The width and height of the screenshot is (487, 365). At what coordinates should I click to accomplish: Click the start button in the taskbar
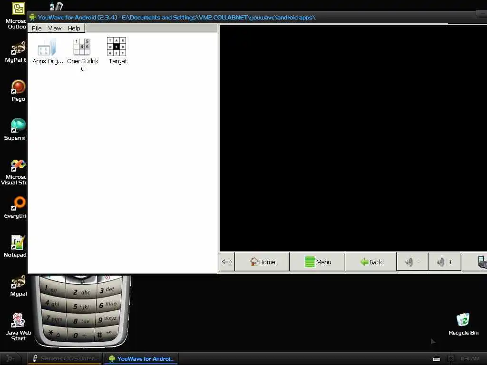[10, 358]
